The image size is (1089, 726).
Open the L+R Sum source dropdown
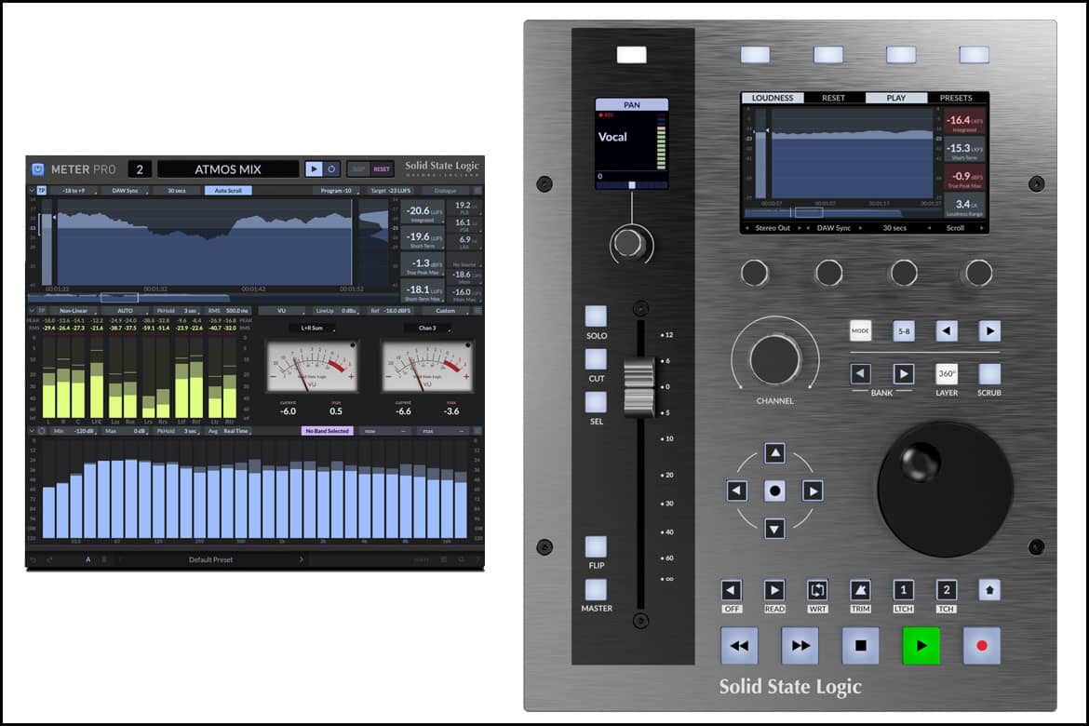(x=313, y=328)
